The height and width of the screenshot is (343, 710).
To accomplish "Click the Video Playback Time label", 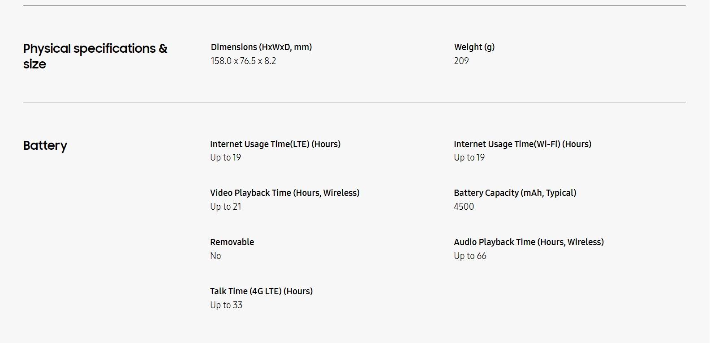I will coord(285,193).
